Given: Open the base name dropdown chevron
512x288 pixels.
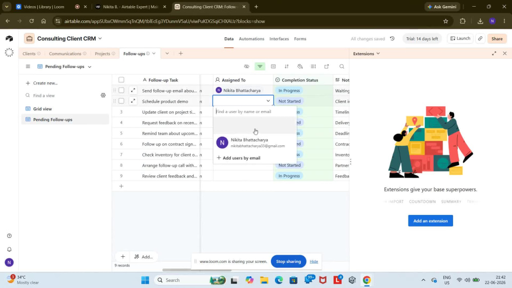Looking at the screenshot, I should point(100,38).
